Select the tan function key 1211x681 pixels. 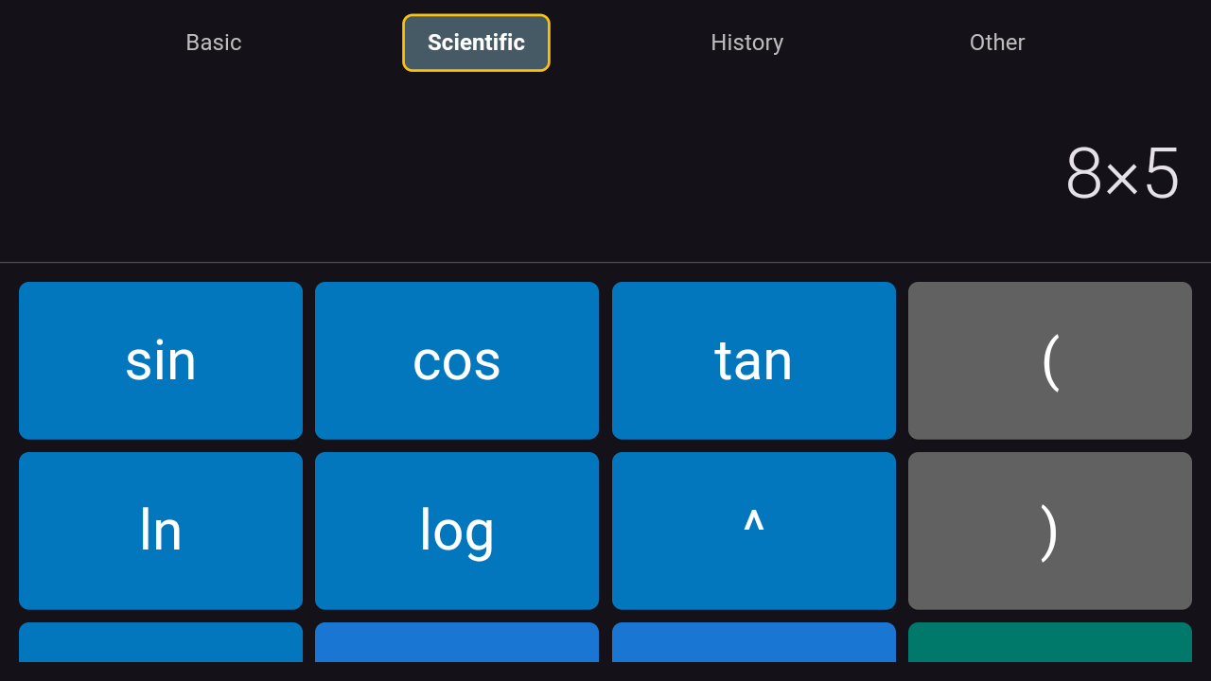754,360
